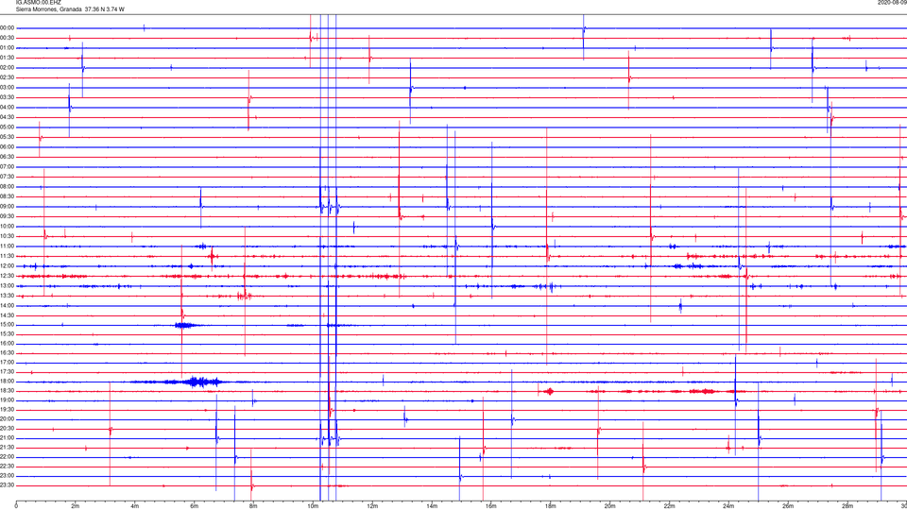
Task: Click the 2m tick on the time axis
Action: [76, 506]
